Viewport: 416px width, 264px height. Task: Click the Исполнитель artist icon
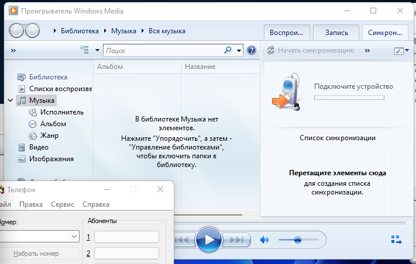point(33,112)
